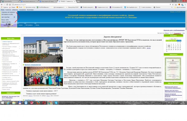Go to previous month in calendar
Viewport: 187px width, 121px height.
coord(169,39)
